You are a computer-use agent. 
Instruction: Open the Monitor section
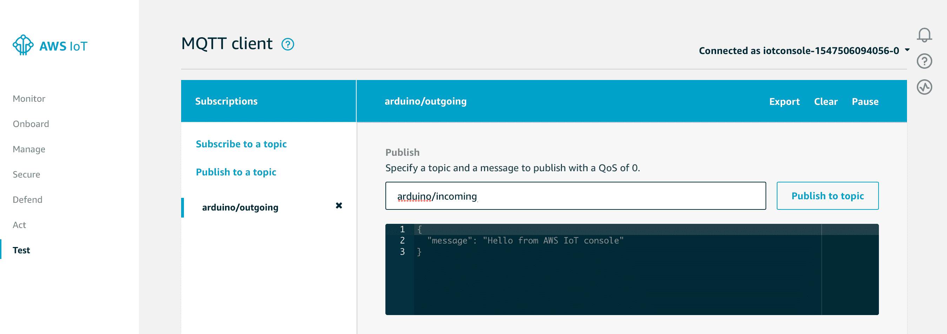[x=29, y=99]
